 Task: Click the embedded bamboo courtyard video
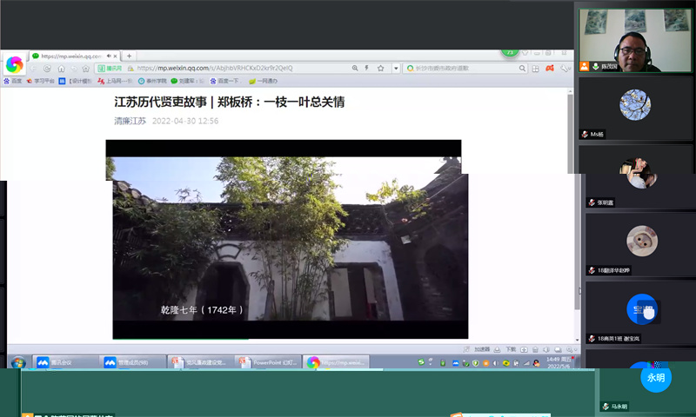[x=288, y=239]
